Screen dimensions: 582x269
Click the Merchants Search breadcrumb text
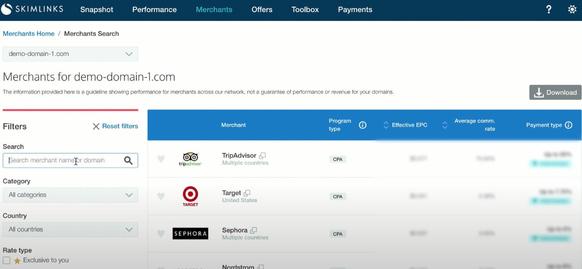(x=91, y=34)
